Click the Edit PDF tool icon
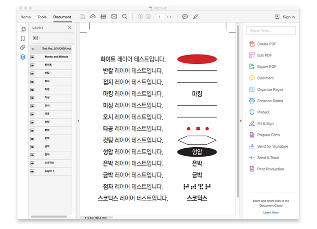Screen dimensions: 317x229 click(252, 55)
